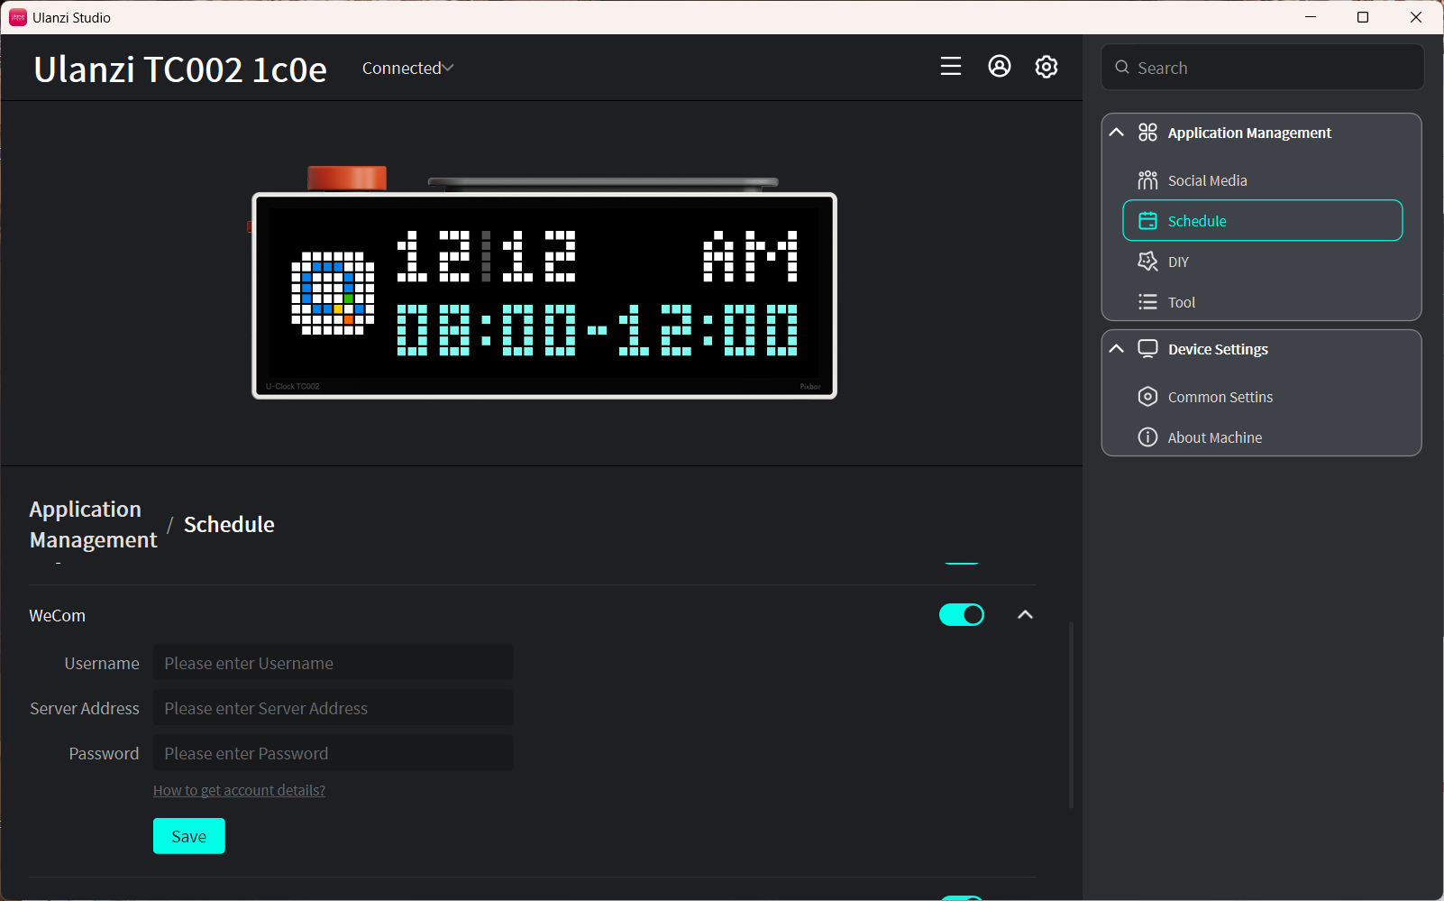Collapse the Device Settings group
Screen dimensions: 1444x901
pyautogui.click(x=1116, y=349)
